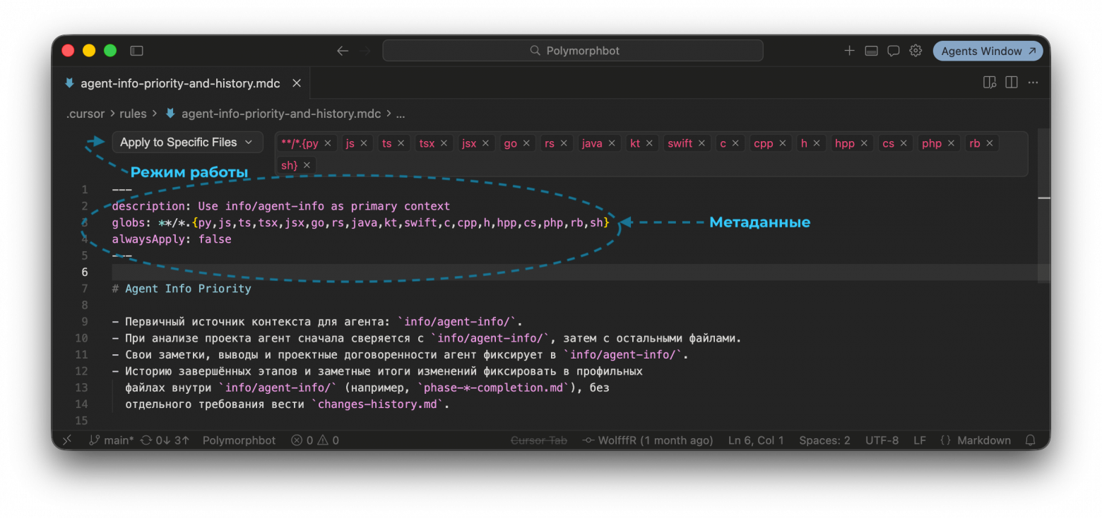Remove the go glob tag
Image resolution: width=1102 pixels, height=518 pixels.
pos(526,143)
